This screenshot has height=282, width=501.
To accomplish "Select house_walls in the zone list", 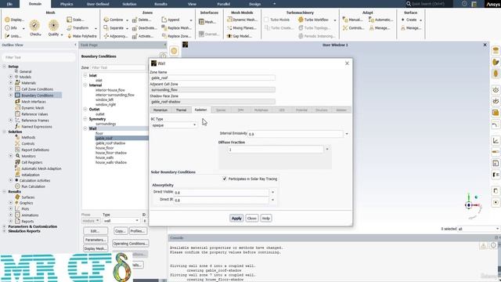I will [104, 157].
